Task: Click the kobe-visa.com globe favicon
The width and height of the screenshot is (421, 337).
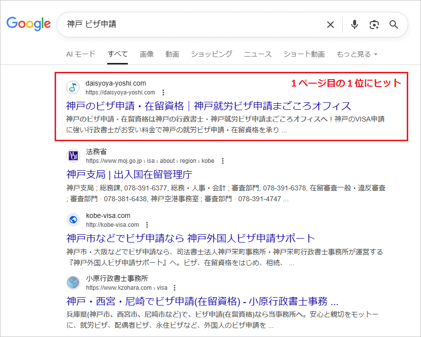Action: [73, 220]
